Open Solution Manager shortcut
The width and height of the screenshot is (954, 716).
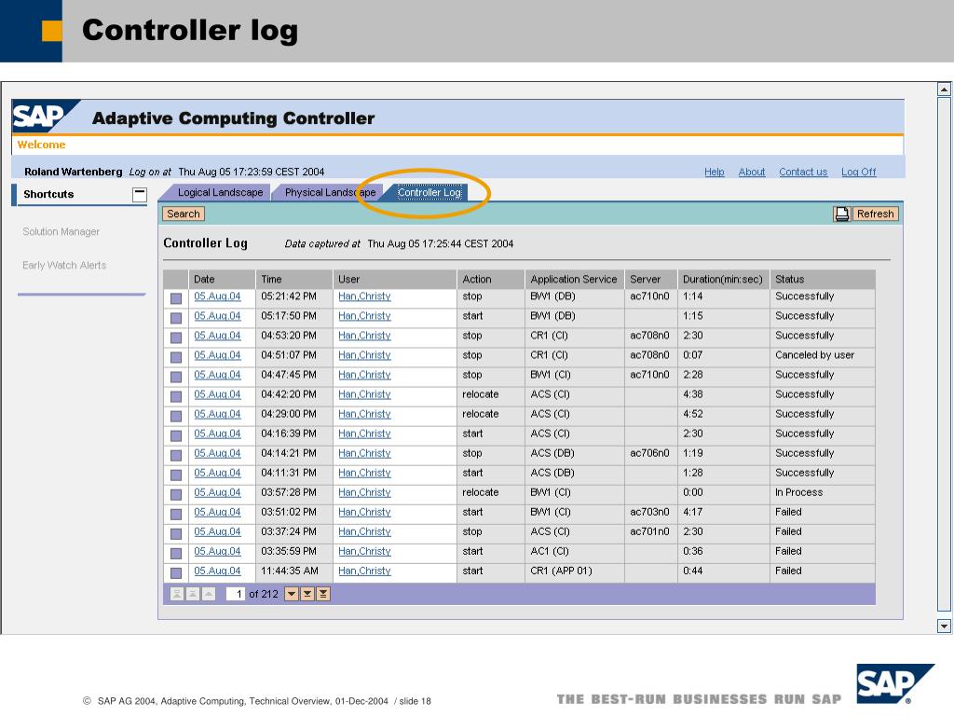click(61, 231)
